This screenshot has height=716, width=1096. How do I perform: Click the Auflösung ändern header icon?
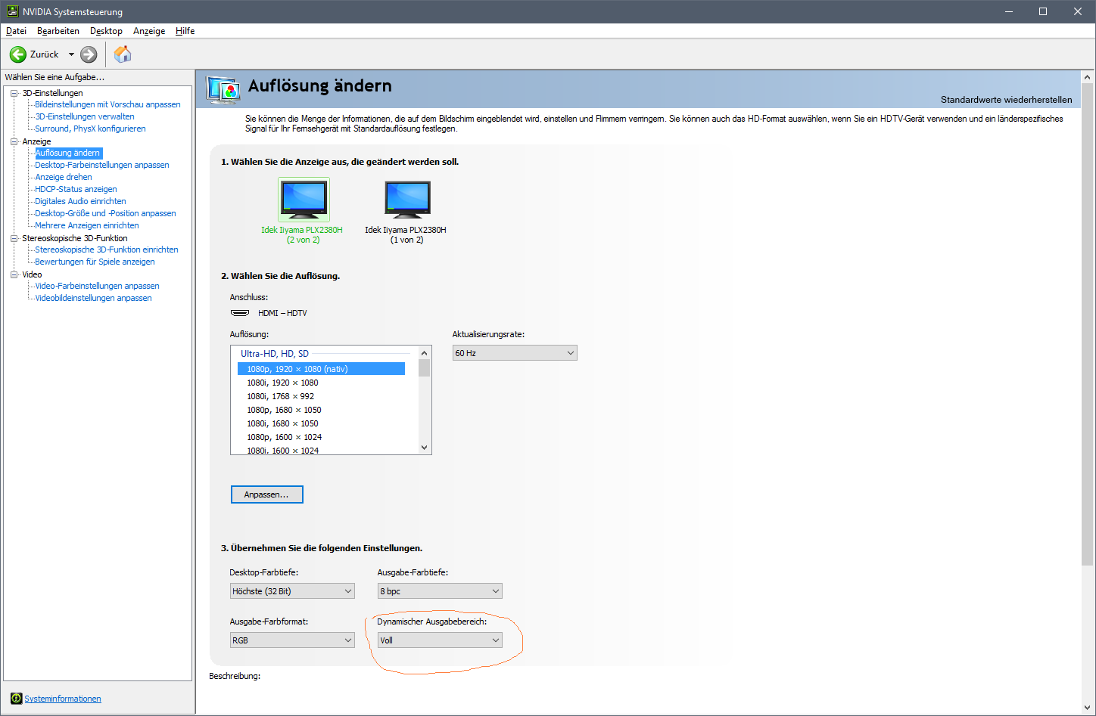pos(223,89)
